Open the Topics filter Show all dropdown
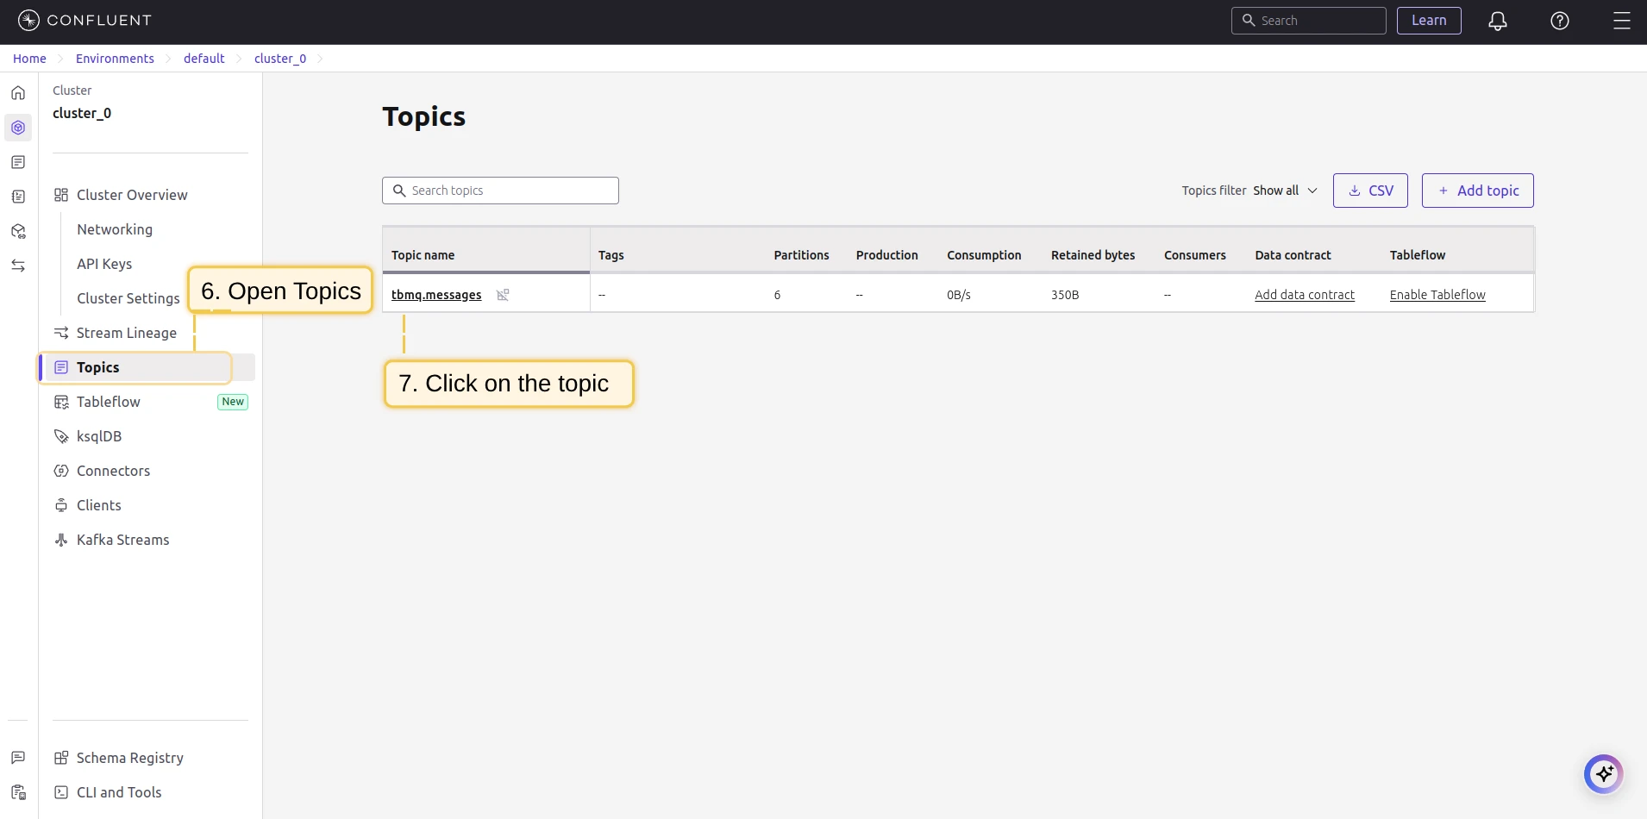The width and height of the screenshot is (1647, 819). (x=1285, y=191)
